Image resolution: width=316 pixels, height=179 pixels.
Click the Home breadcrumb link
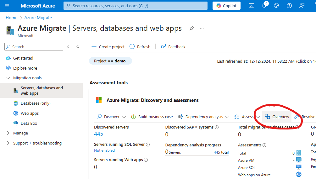pyautogui.click(x=12, y=18)
